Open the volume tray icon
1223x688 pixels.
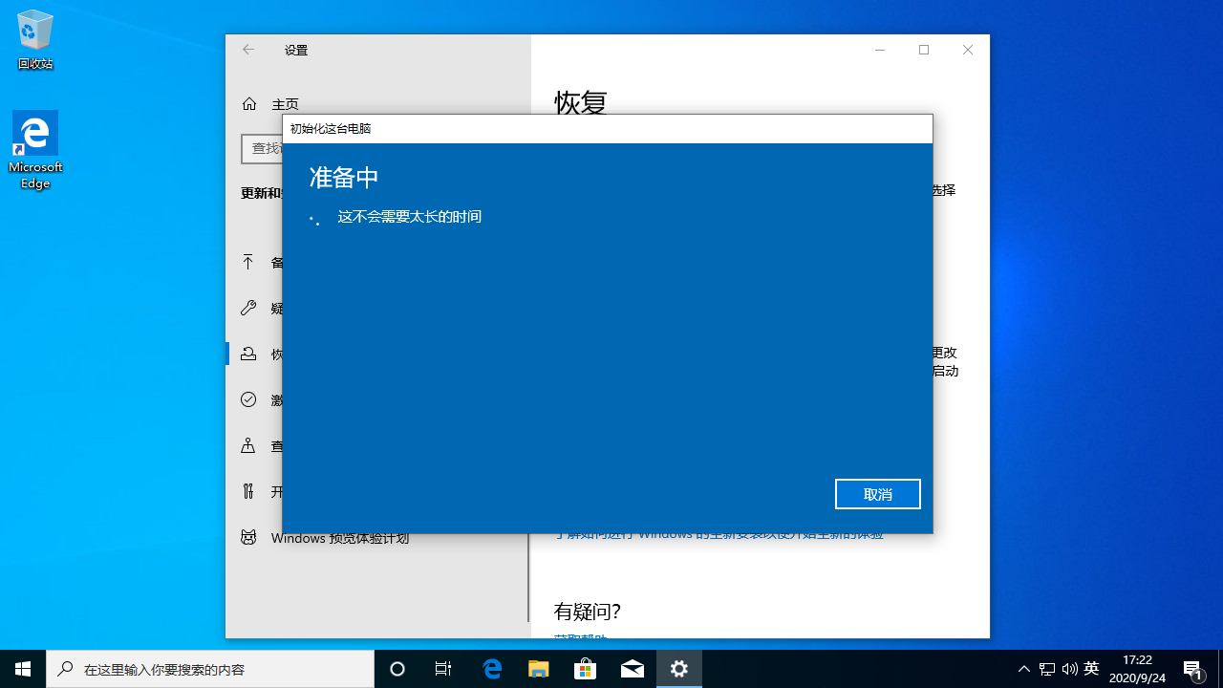coord(1069,669)
